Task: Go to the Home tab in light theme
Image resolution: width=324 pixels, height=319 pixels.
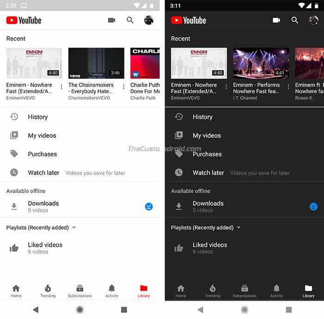Action: click(16, 291)
